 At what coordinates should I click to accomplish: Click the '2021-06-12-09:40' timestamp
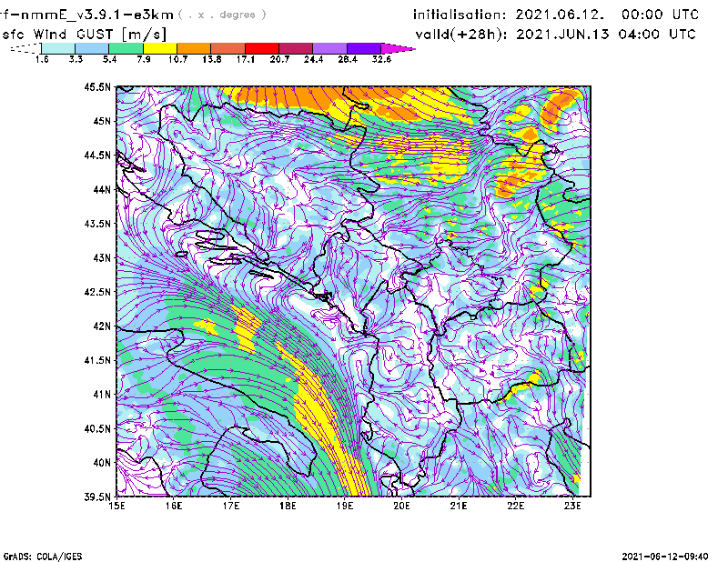[x=665, y=557]
